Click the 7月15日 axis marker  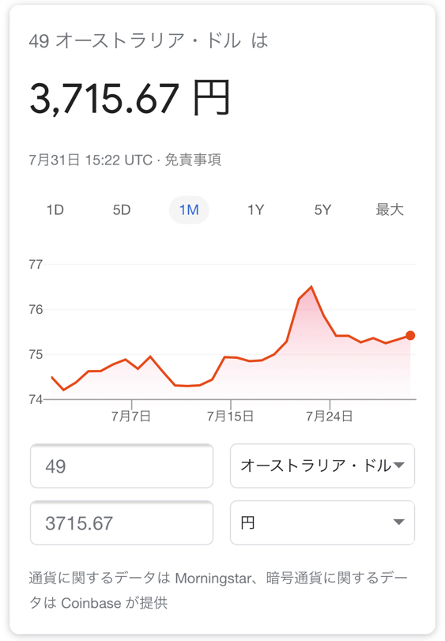231,417
